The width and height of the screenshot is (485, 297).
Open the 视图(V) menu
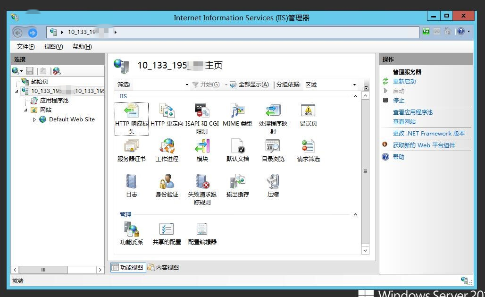pos(53,46)
